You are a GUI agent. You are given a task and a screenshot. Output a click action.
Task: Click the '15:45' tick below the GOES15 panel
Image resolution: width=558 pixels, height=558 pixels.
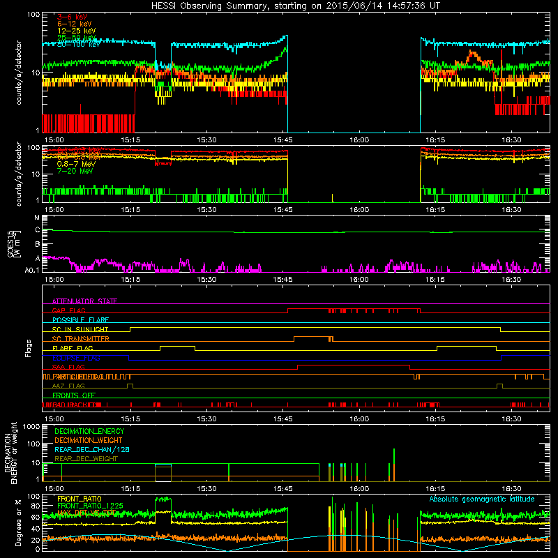[283, 280]
